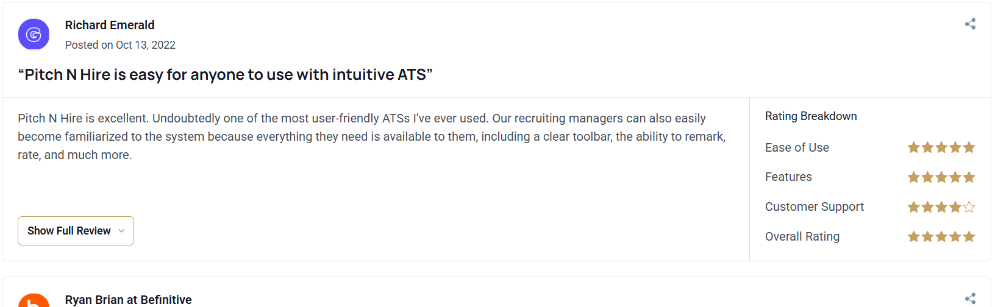Expand review with Show Full Review button
Image resolution: width=995 pixels, height=307 pixels.
click(x=69, y=231)
